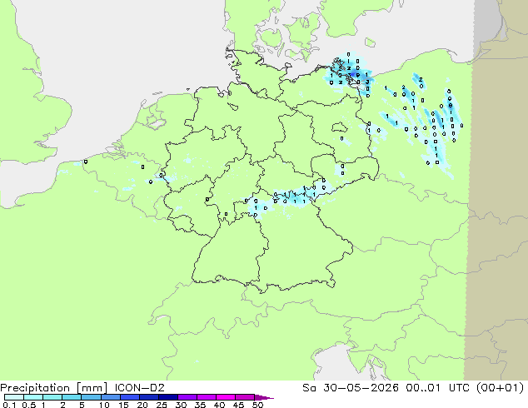This screenshot has width=528, height=408.
Task: Click the 0.1–0.5 mm legend color box
Action: (x=14, y=397)
